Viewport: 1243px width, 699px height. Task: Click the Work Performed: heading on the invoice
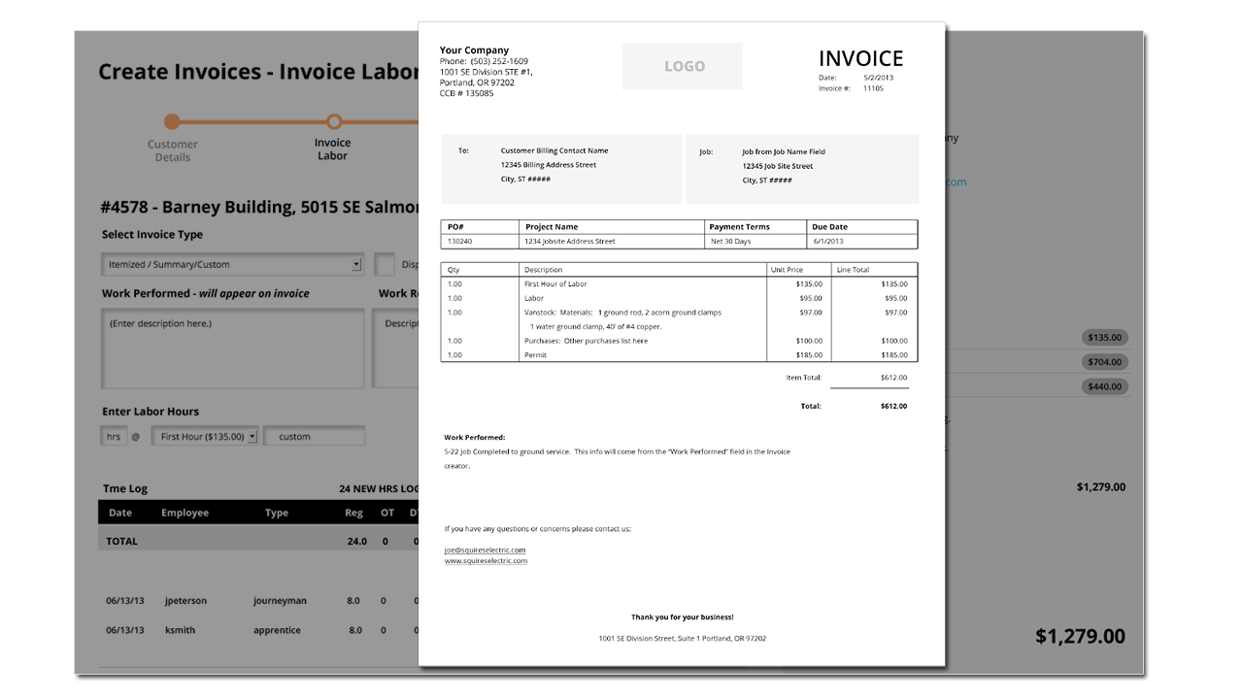click(x=475, y=438)
